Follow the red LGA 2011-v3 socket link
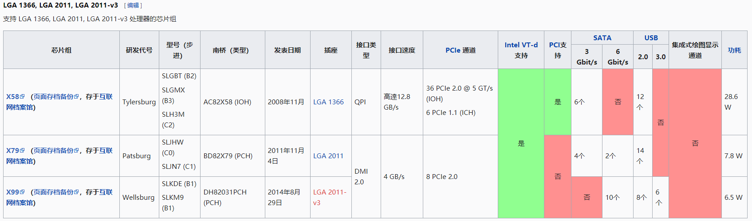Screen dimensions: 752x221 coord(330,197)
